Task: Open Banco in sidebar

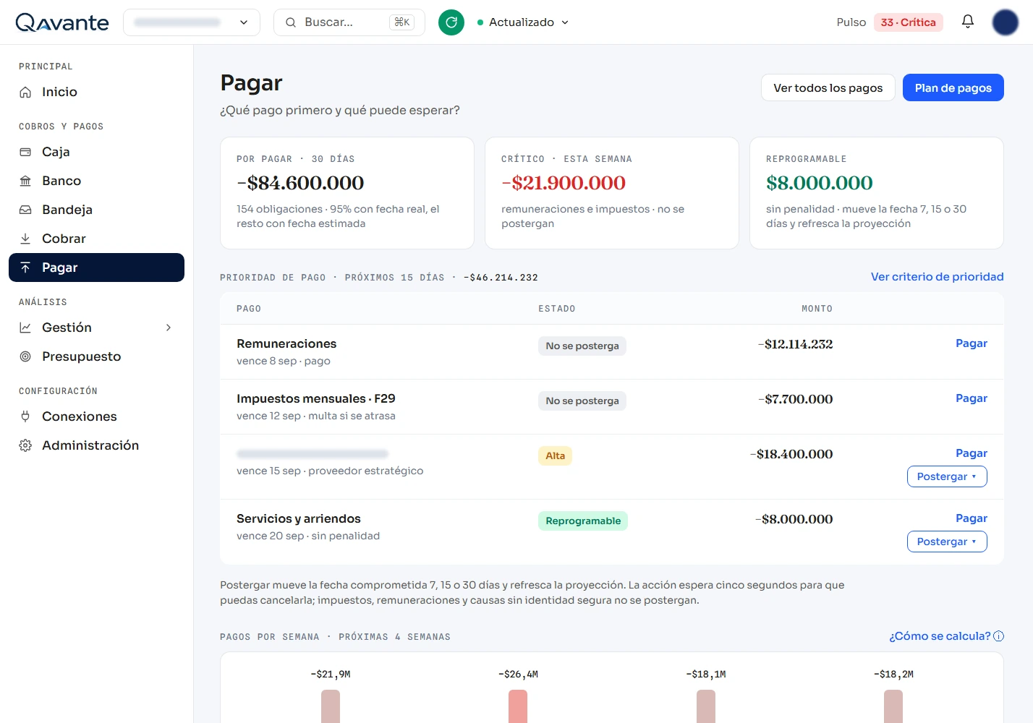Action: click(96, 181)
